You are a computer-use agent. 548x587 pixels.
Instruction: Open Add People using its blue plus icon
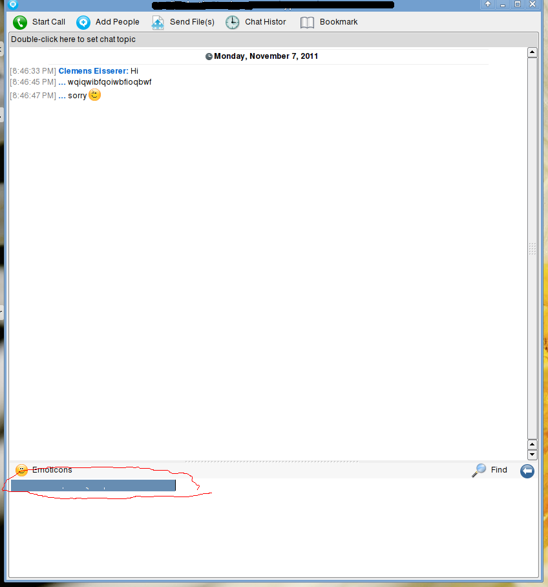(83, 23)
